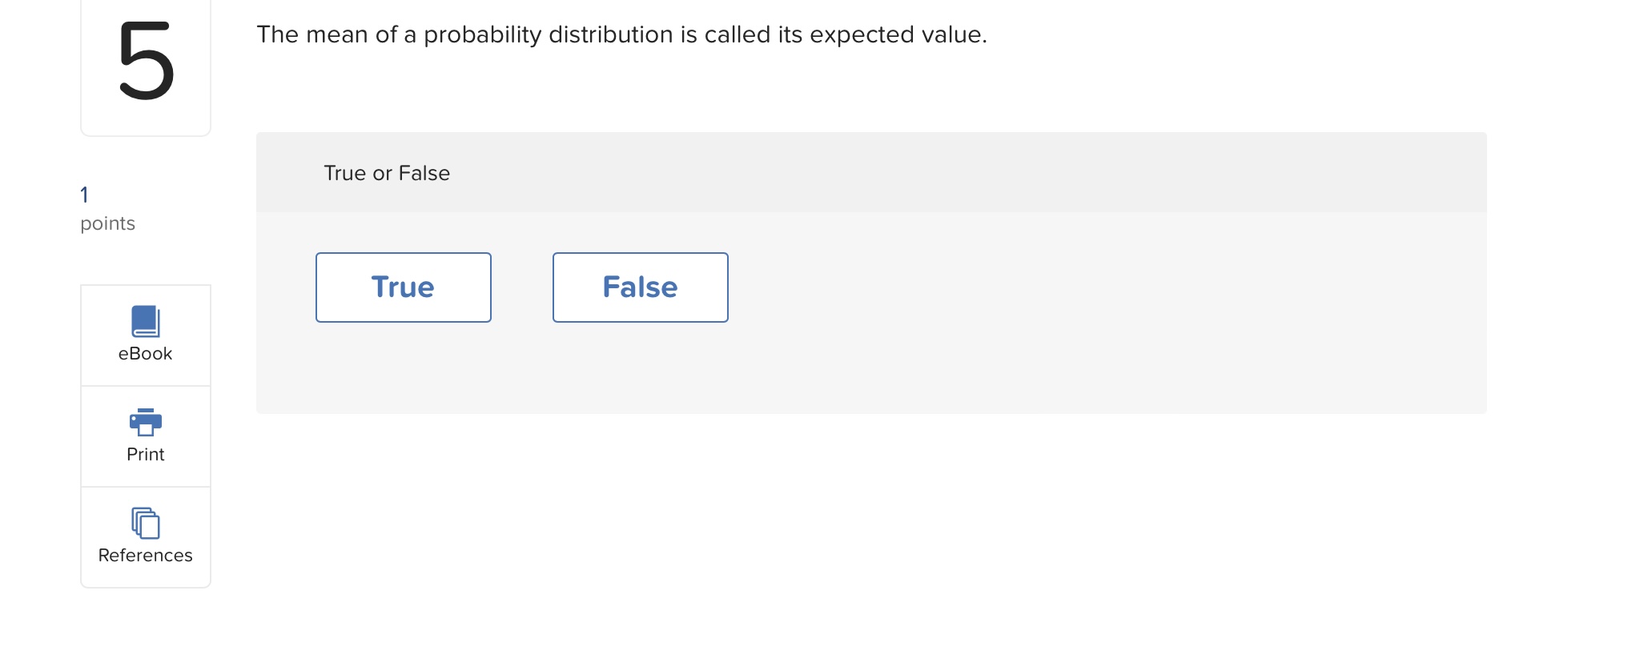Click the Print label text
Image resolution: width=1640 pixels, height=663 pixels.
coord(145,454)
